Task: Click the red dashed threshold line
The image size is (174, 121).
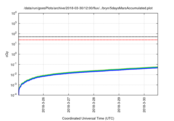Action: [x=88, y=40]
